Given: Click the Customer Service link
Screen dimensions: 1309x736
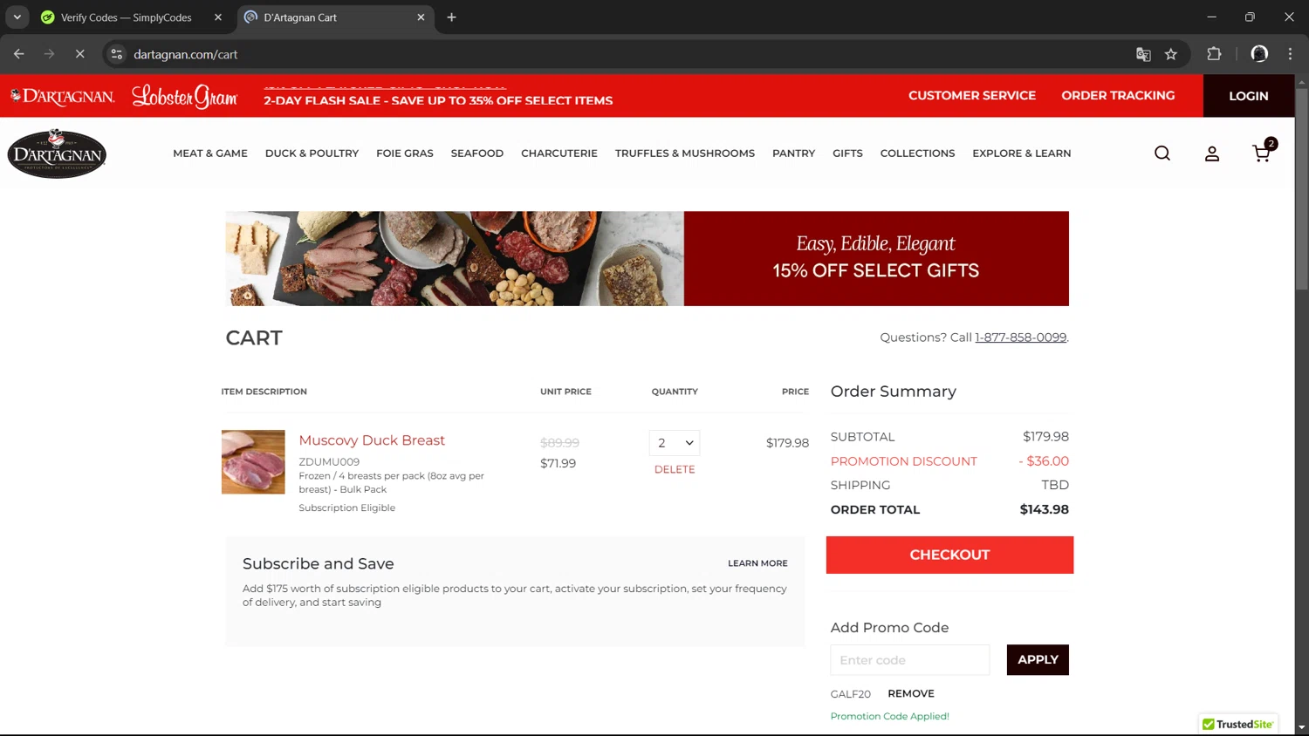Looking at the screenshot, I should (972, 96).
